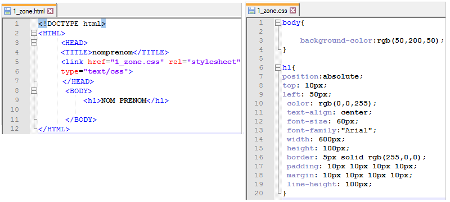Close the 1_zone.css tab
The width and height of the screenshot is (450, 202).
(x=292, y=11)
